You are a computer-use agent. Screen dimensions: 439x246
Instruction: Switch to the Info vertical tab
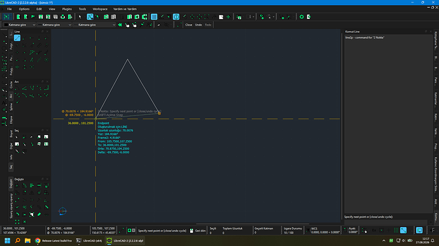(11, 157)
